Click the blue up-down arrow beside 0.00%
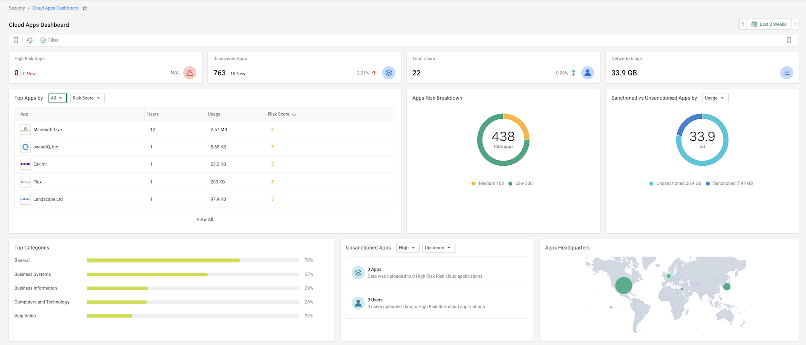Screen dimensions: 806x345 573,73
